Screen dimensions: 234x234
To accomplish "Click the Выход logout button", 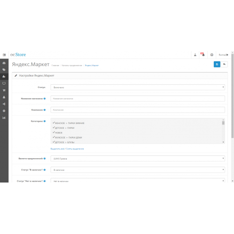I will pos(223,55).
